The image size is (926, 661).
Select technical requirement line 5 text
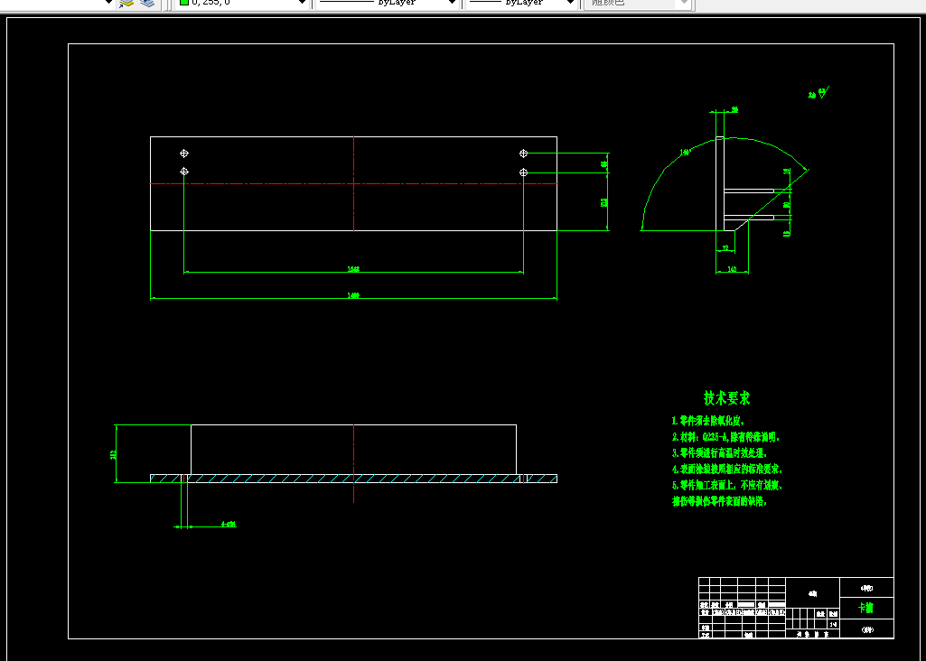[x=727, y=486]
